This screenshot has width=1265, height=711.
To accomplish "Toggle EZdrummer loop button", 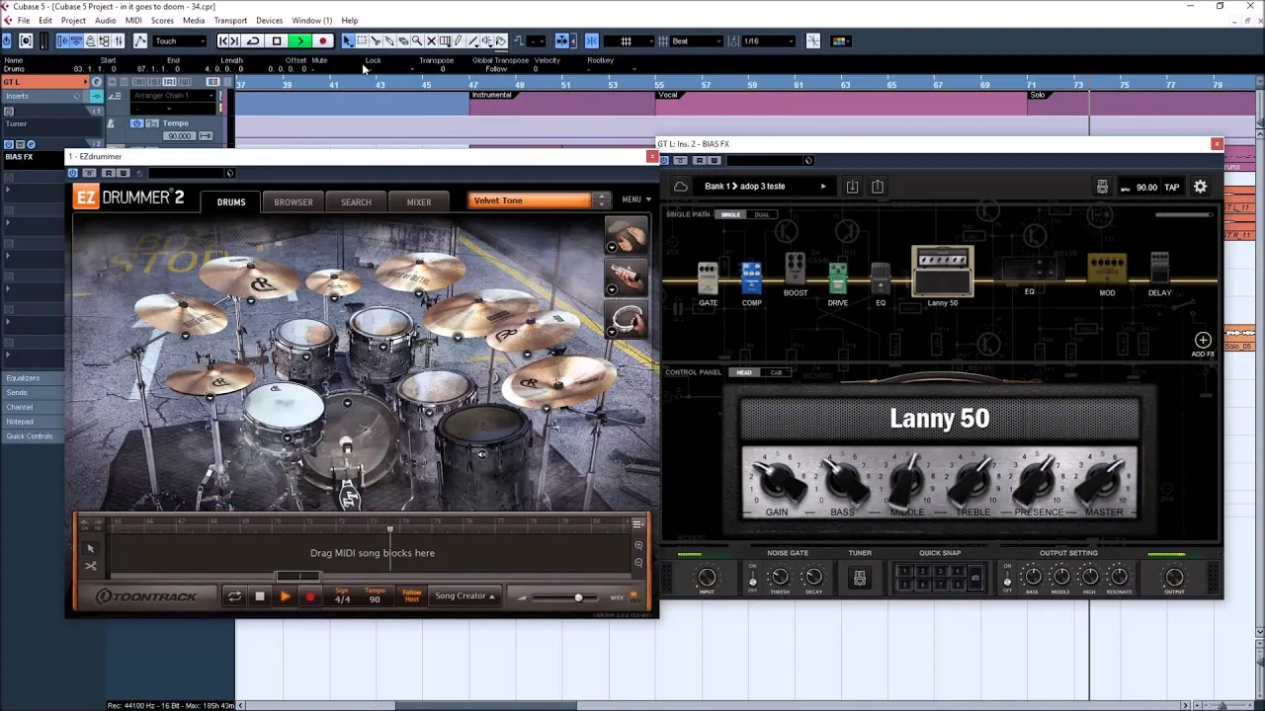I will (234, 596).
